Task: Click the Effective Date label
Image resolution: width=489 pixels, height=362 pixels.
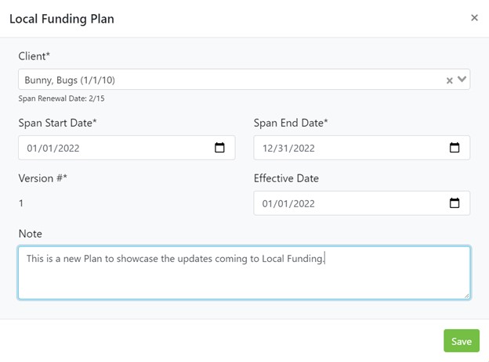Action: [286, 178]
